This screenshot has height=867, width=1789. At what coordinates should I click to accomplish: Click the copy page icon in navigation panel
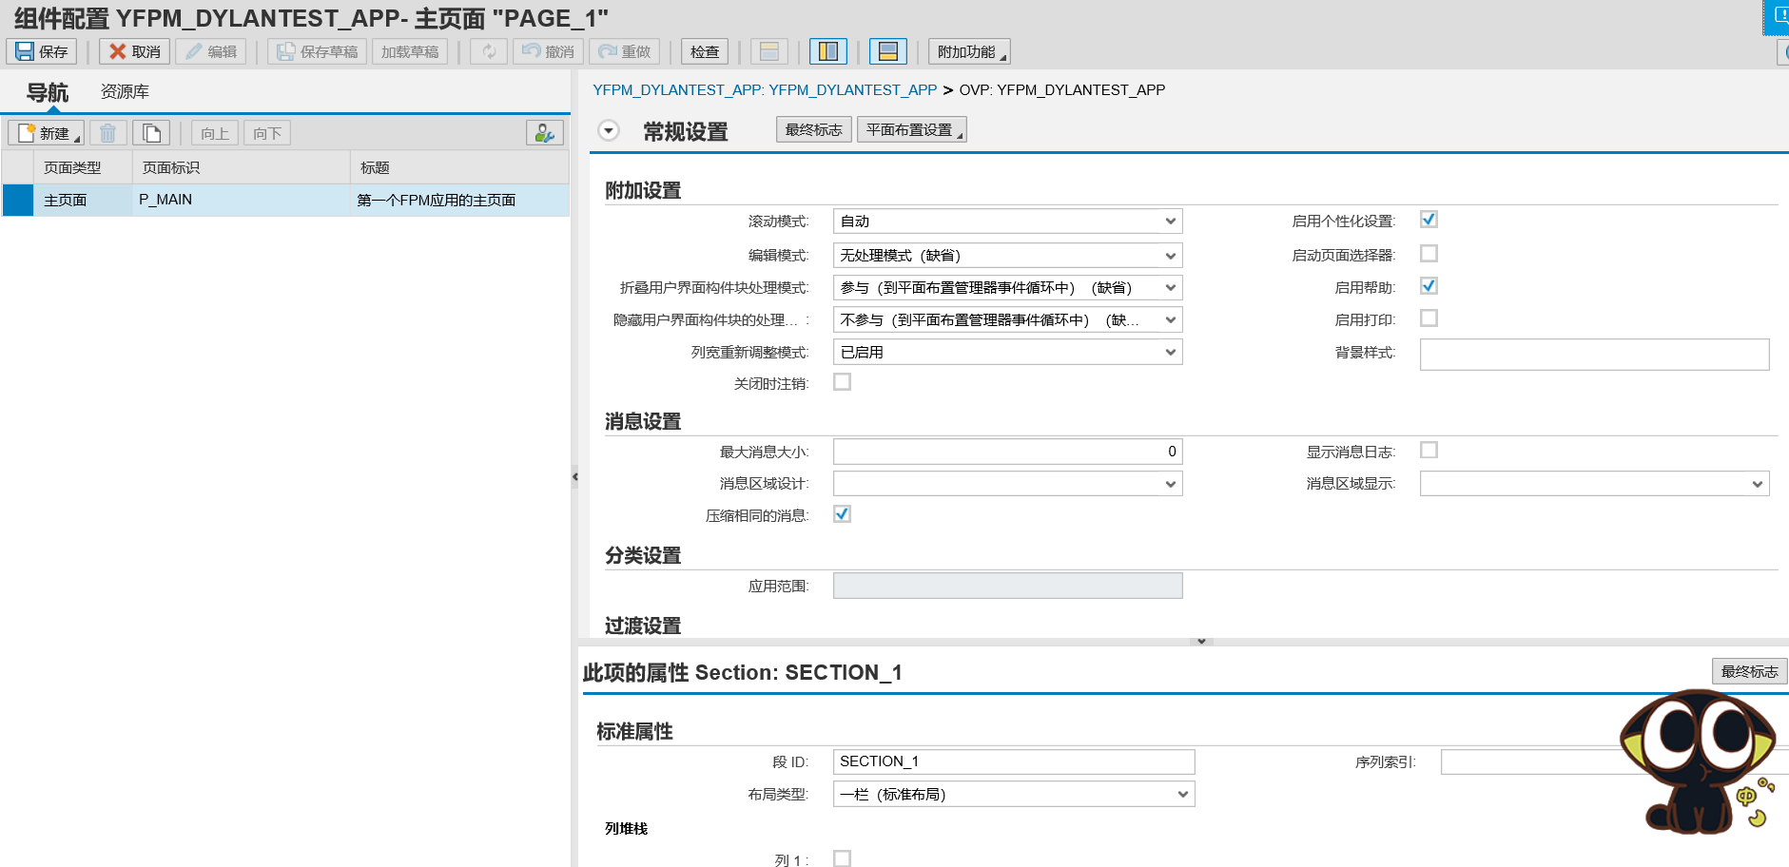pos(151,132)
